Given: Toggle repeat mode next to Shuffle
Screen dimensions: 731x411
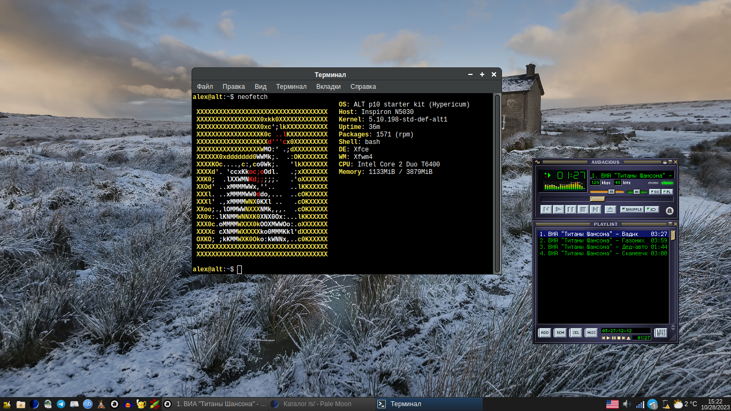Looking at the screenshot, I should (652, 209).
